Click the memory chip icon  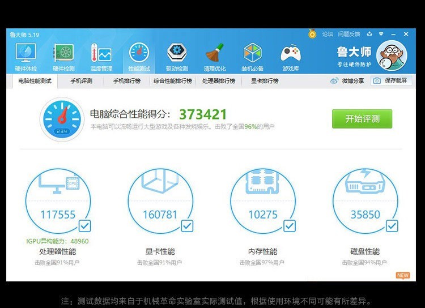point(262,181)
